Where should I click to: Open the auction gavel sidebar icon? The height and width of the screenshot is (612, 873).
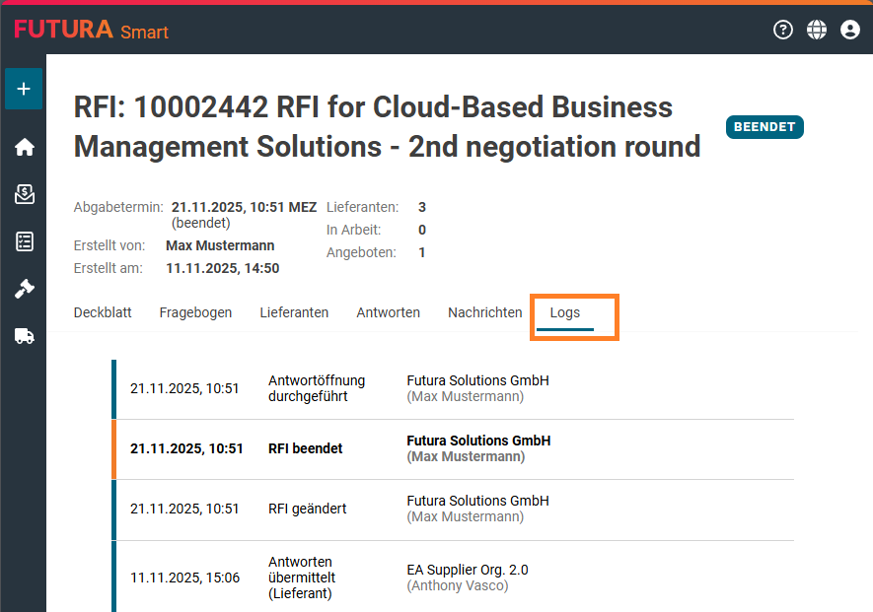pos(25,289)
